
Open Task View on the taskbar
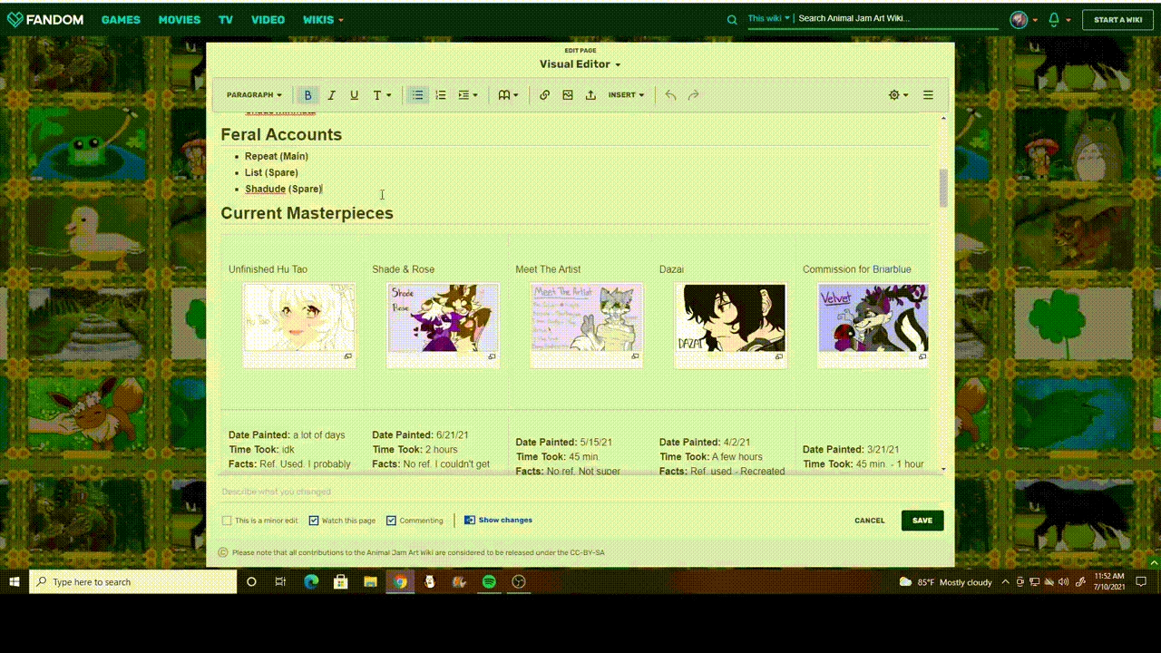coord(281,581)
